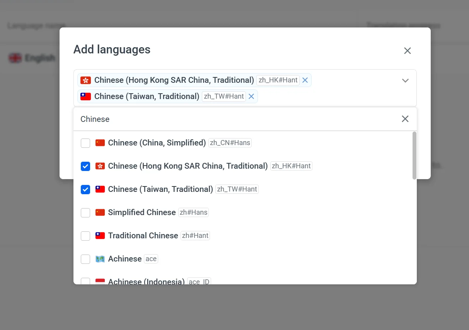Click the zh_CN#Hans code label

pyautogui.click(x=230, y=143)
